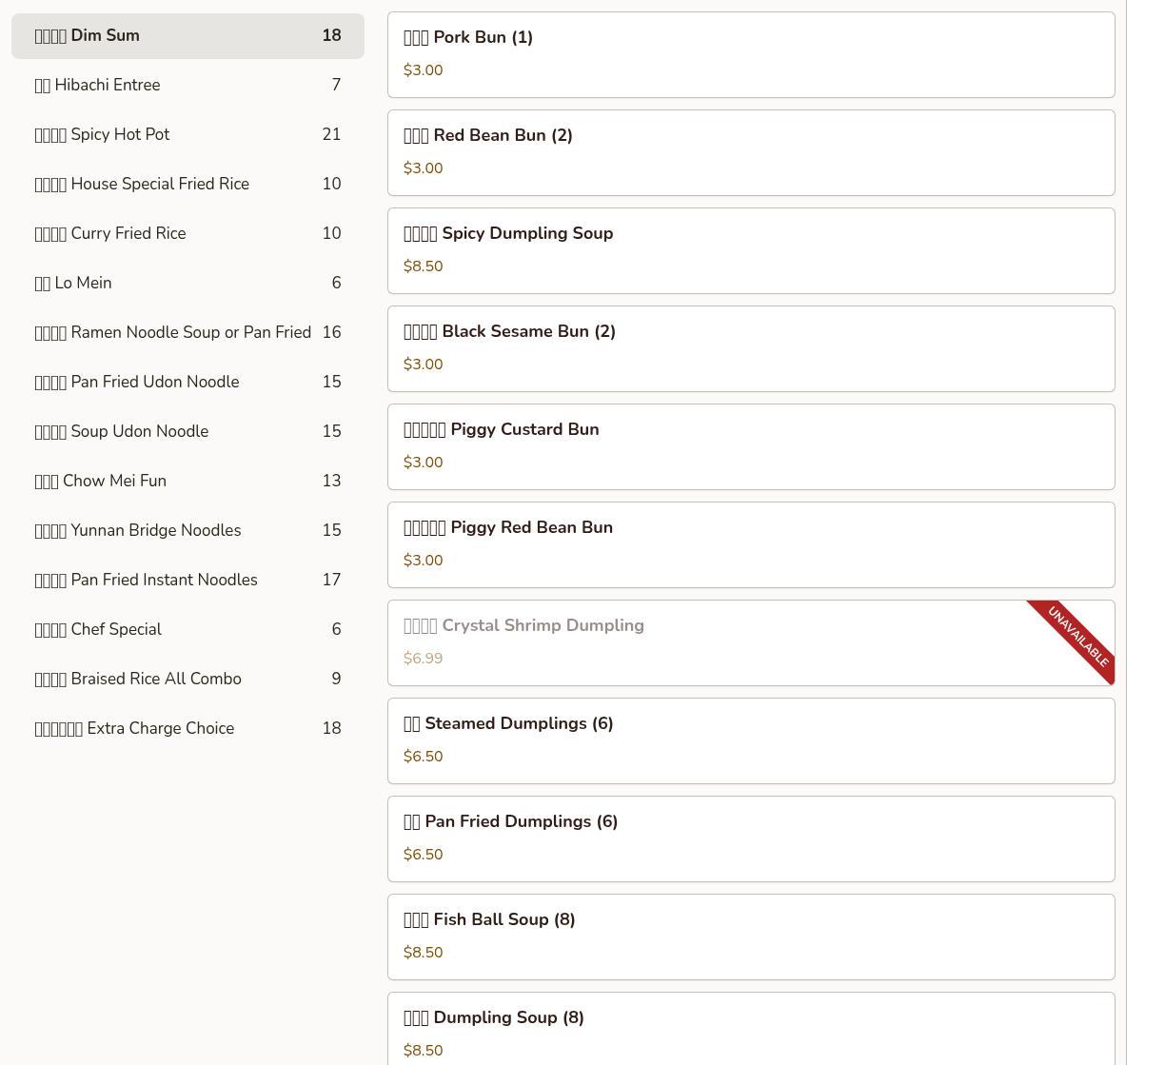Select the Dim Sum category
Viewport: 1165px width, 1065px height.
(188, 35)
